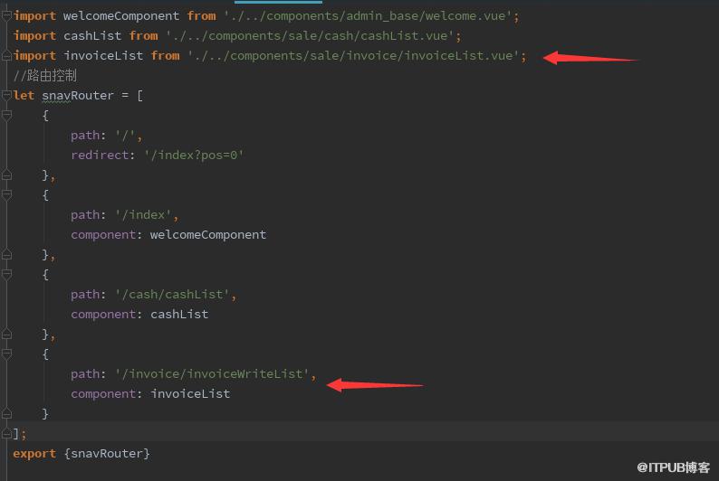This screenshot has height=481, width=719.
Task: Click the '/index?pos=0' string
Action: (x=194, y=156)
